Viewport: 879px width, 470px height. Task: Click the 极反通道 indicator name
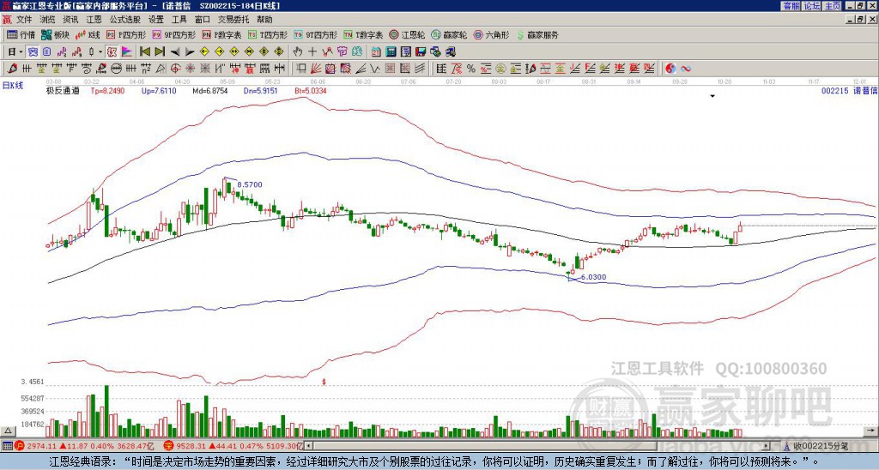63,91
